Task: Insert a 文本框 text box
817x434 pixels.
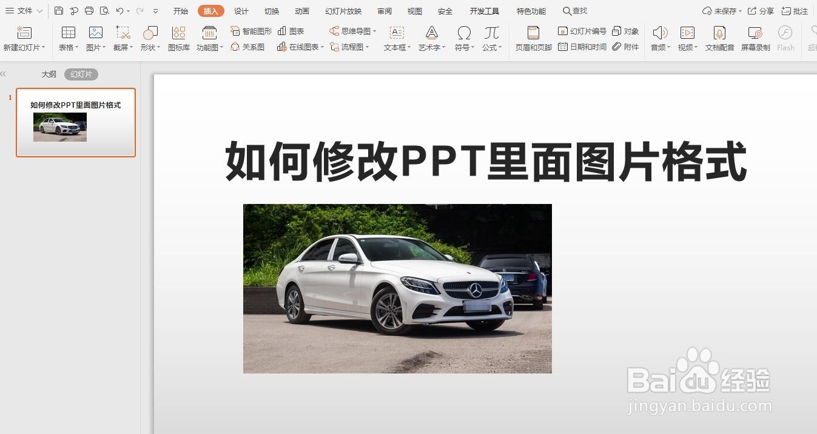Action: pyautogui.click(x=397, y=39)
